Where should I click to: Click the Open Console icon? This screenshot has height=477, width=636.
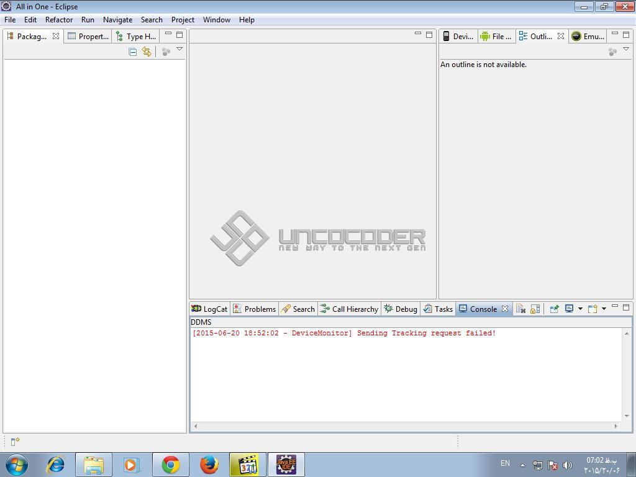593,309
